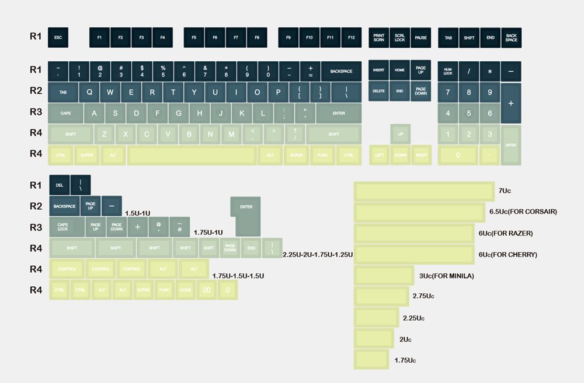Click the F5 function key
The width and height of the screenshot is (584, 383).
pyautogui.click(x=194, y=38)
